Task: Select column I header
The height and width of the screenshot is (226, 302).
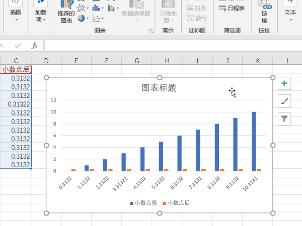Action: coord(197,61)
